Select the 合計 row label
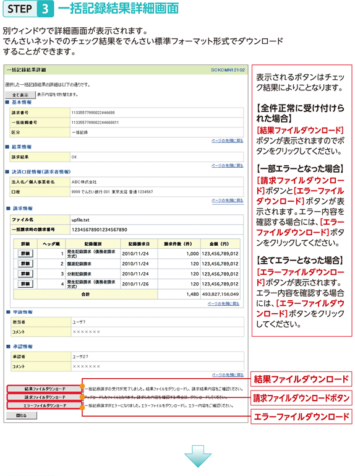Screen dimensions: 355x476 point(86,294)
